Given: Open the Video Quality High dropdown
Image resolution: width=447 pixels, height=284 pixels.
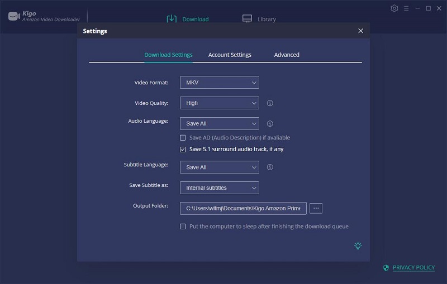Looking at the screenshot, I should click(x=220, y=103).
